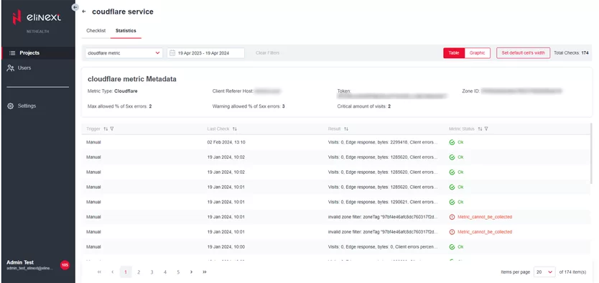Jump to last page with double-right arrow

[205, 272]
